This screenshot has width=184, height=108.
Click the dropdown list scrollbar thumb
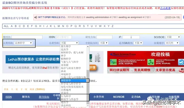click(88, 87)
